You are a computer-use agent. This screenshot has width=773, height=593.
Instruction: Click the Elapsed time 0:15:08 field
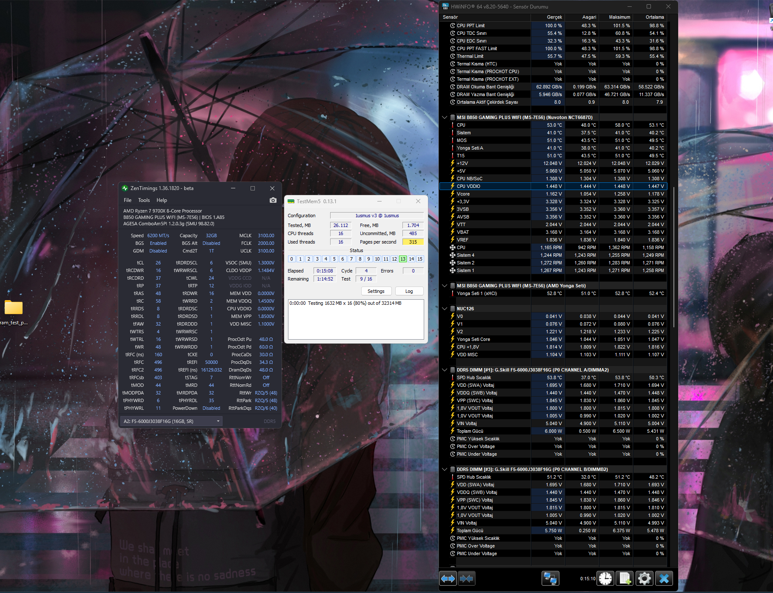pos(325,271)
